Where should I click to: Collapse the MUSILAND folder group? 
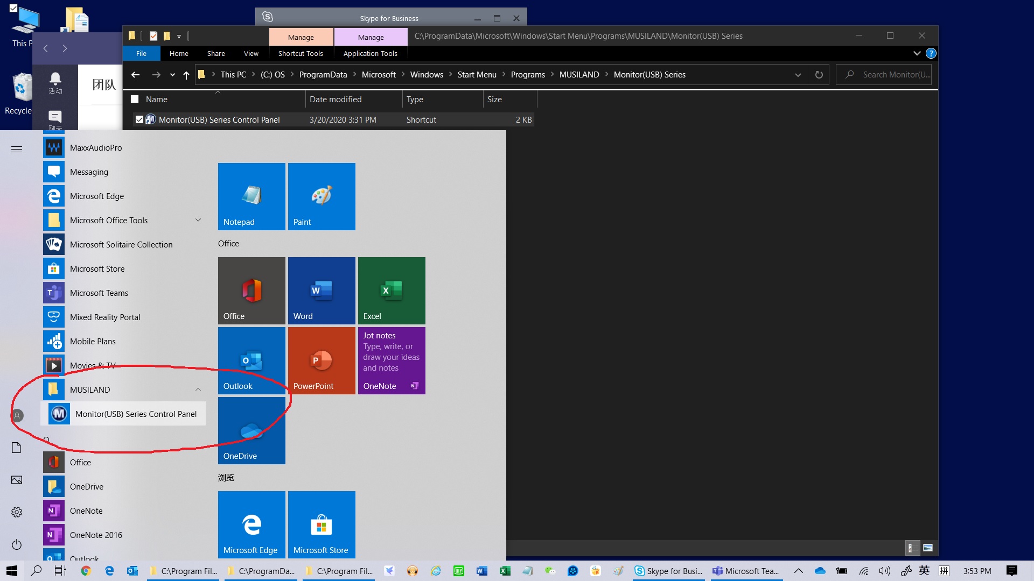(198, 389)
